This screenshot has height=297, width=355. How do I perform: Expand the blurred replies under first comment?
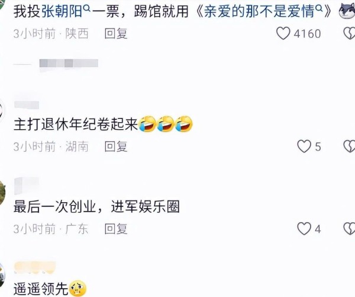point(56,64)
